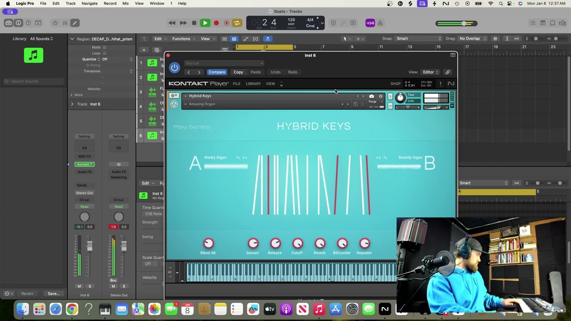Open the media Browsers icon
571x321 pixels.
coord(562,23)
